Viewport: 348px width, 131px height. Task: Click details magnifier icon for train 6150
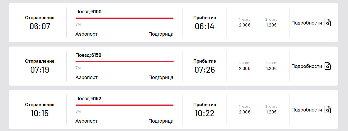click(328, 66)
